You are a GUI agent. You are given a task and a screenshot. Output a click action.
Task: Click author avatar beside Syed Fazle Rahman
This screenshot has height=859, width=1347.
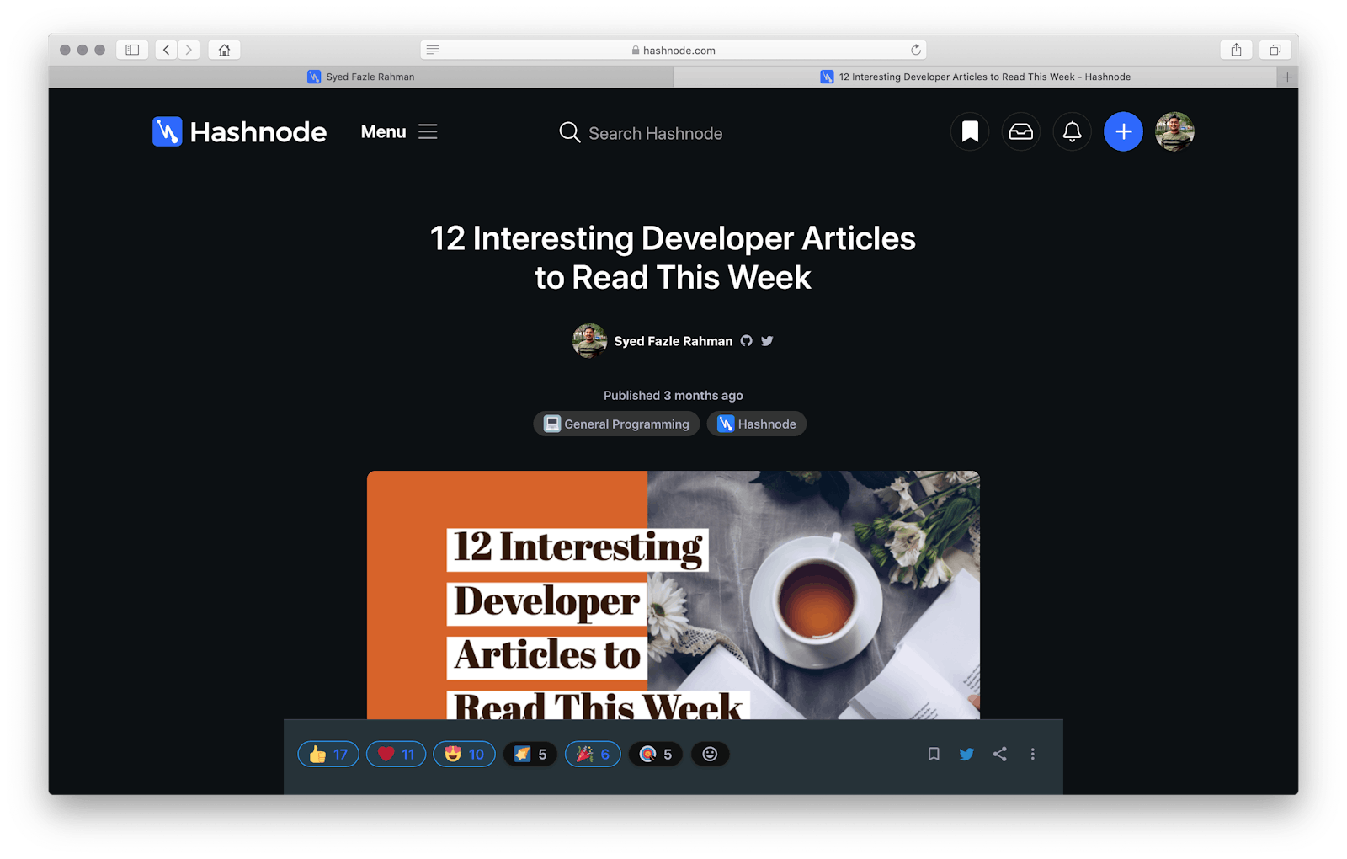click(589, 340)
